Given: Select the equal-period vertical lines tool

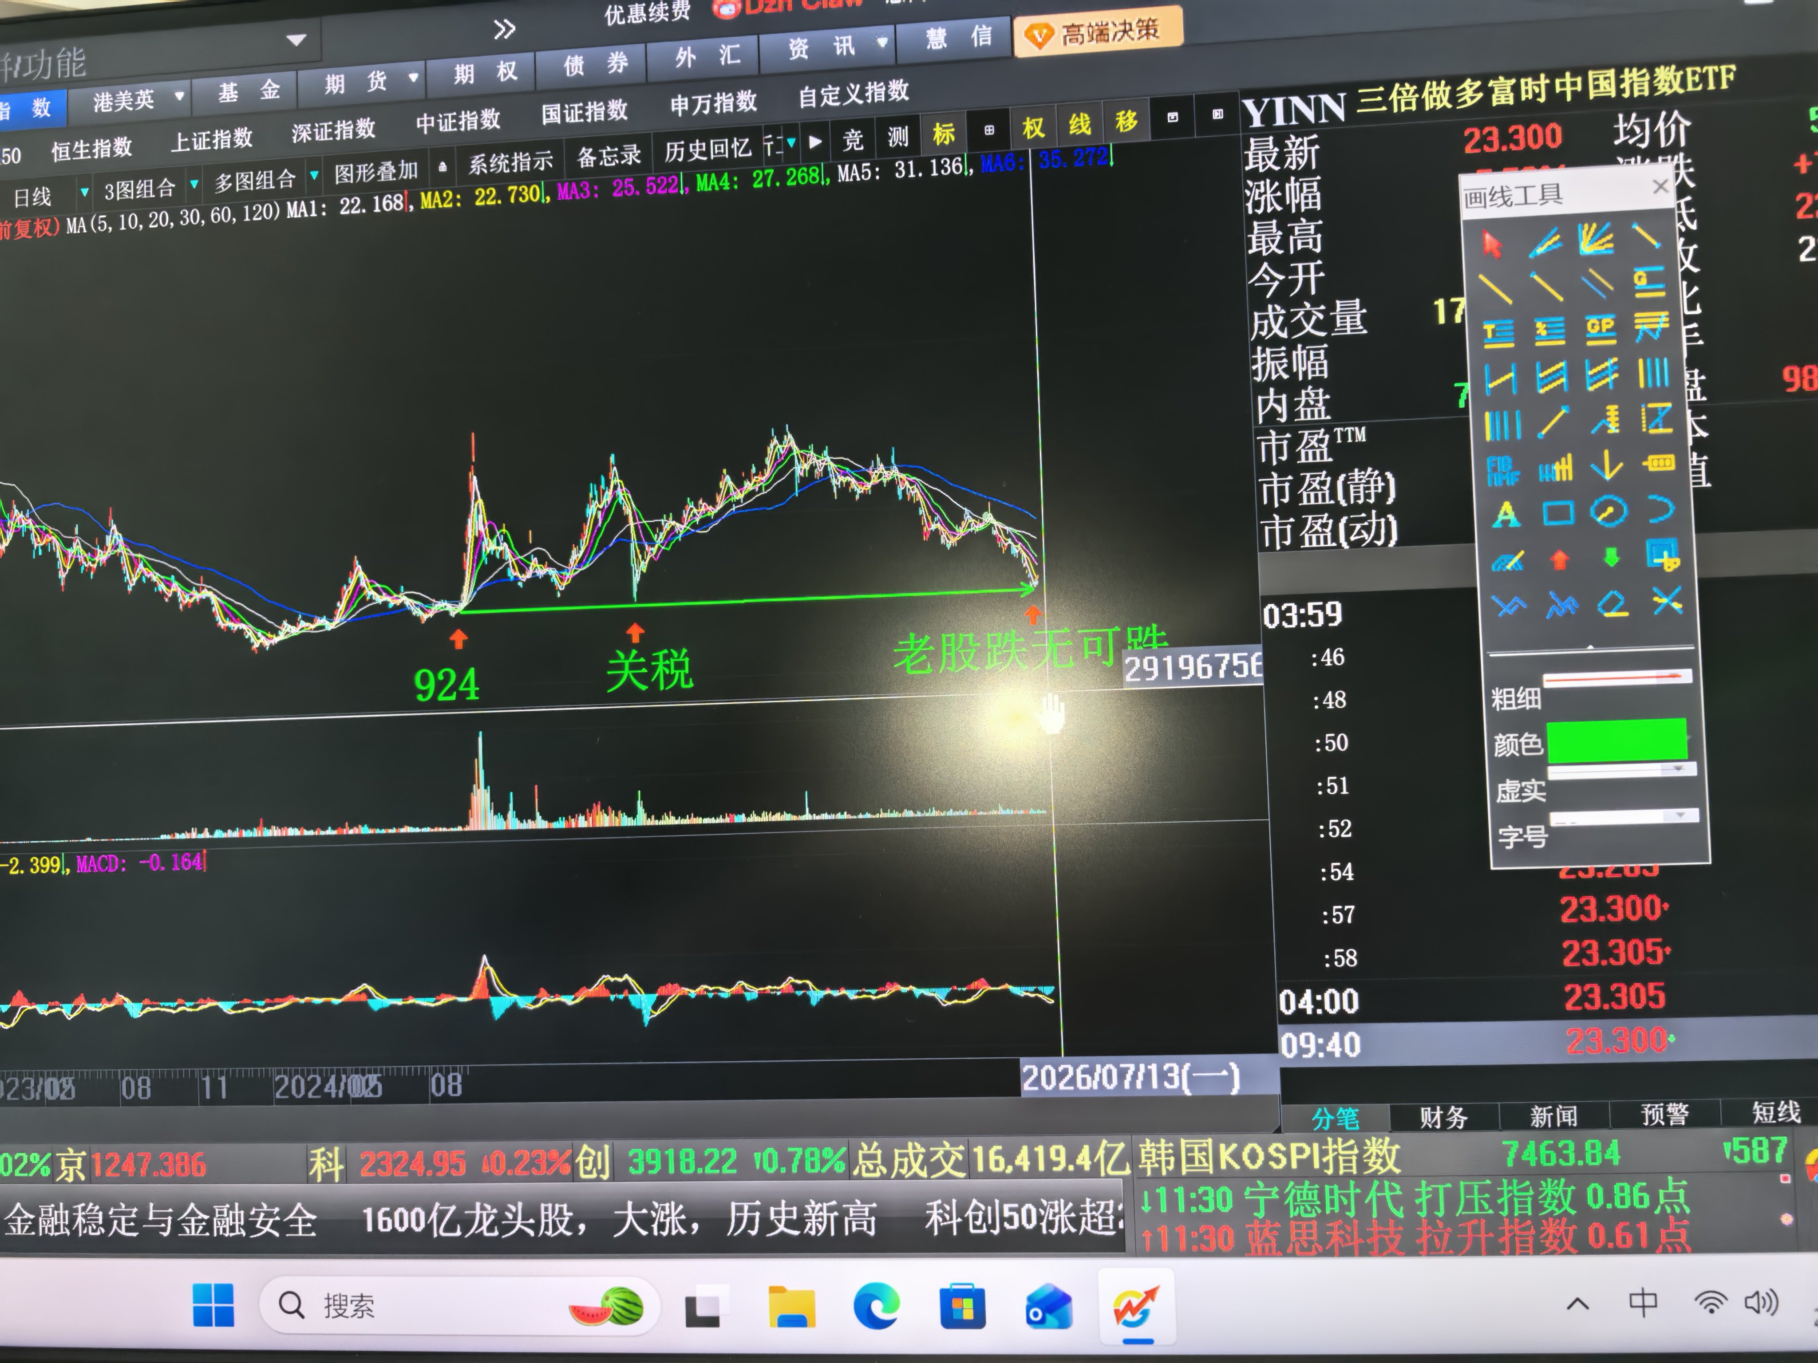Looking at the screenshot, I should point(1653,372).
